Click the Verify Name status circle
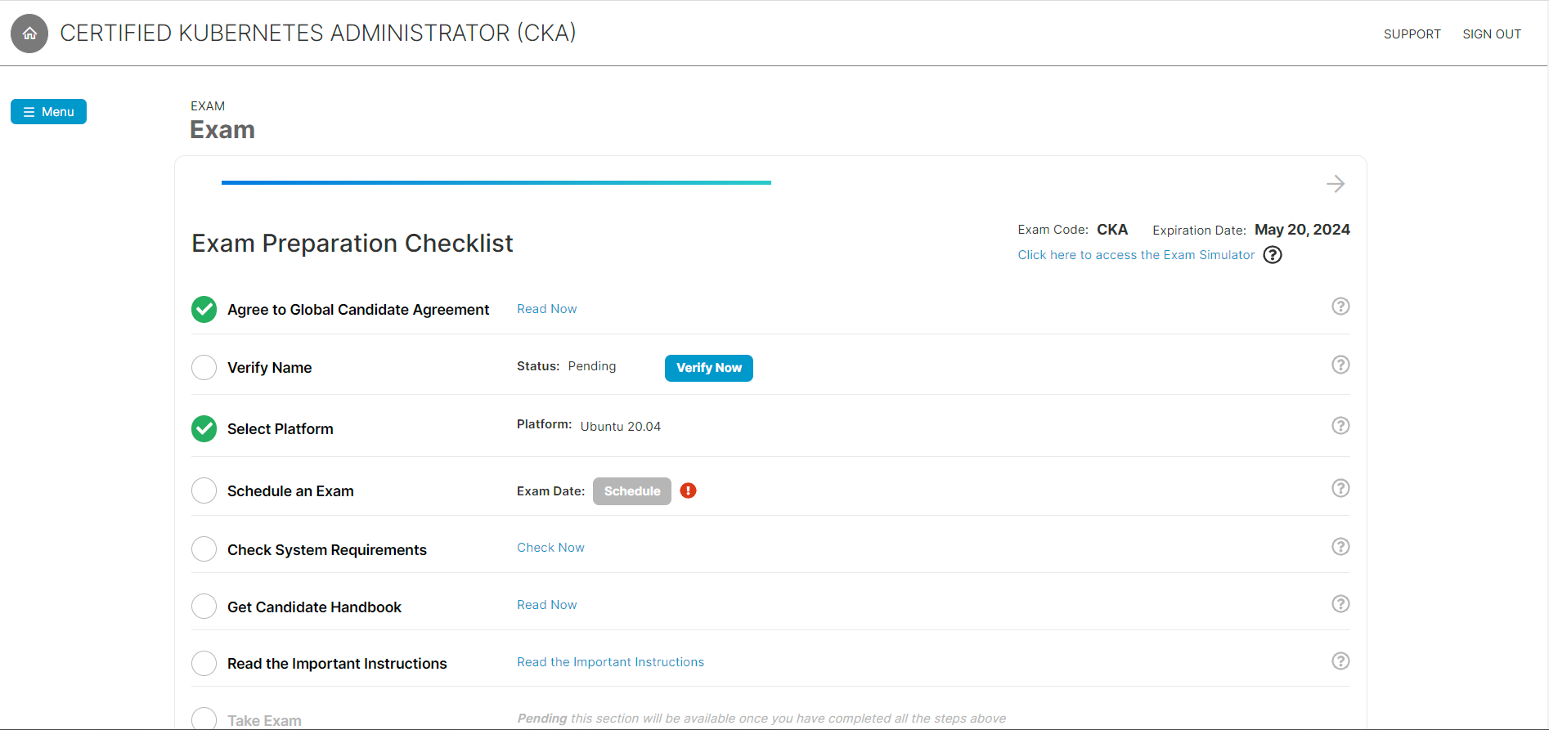The height and width of the screenshot is (730, 1549). (x=204, y=368)
